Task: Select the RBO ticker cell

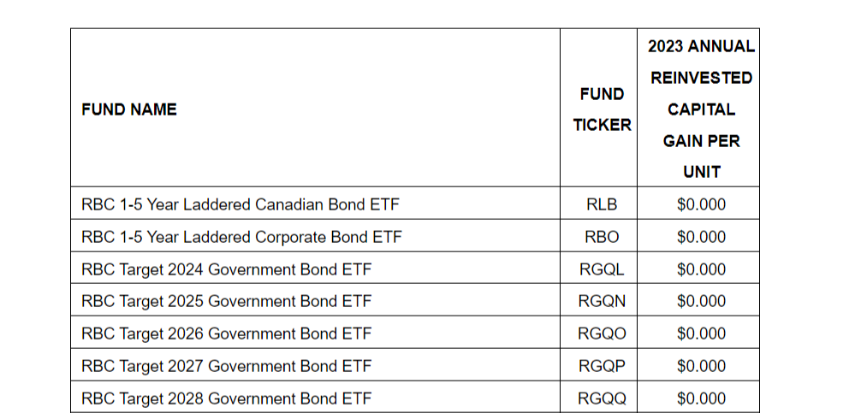Action: 602,237
